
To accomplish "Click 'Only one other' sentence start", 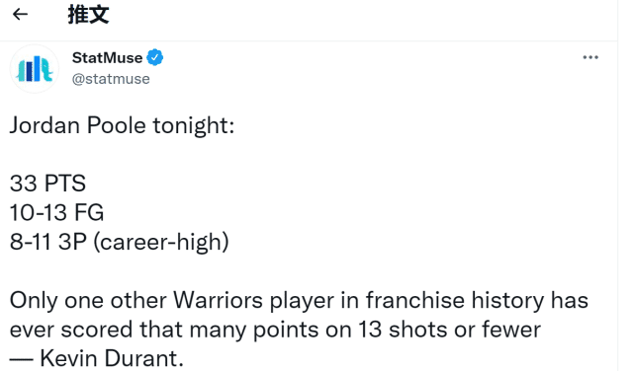I will pos(88,301).
